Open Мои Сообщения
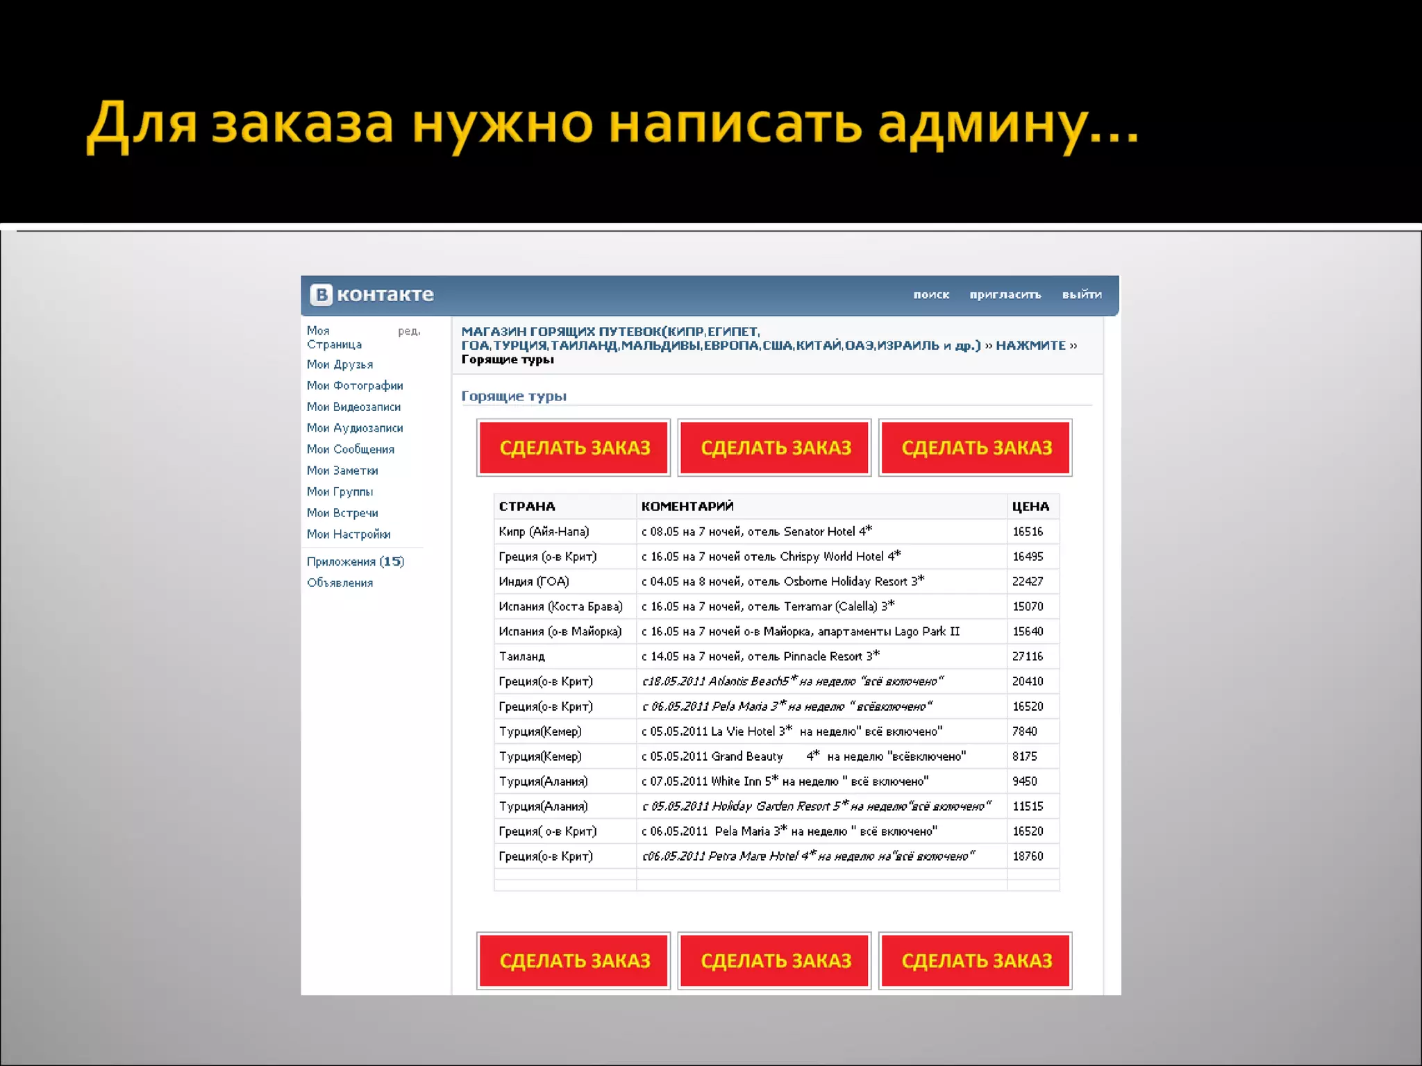Screen dimensions: 1422x1066 (x=351, y=450)
